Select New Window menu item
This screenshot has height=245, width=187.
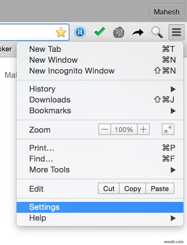click(100, 60)
